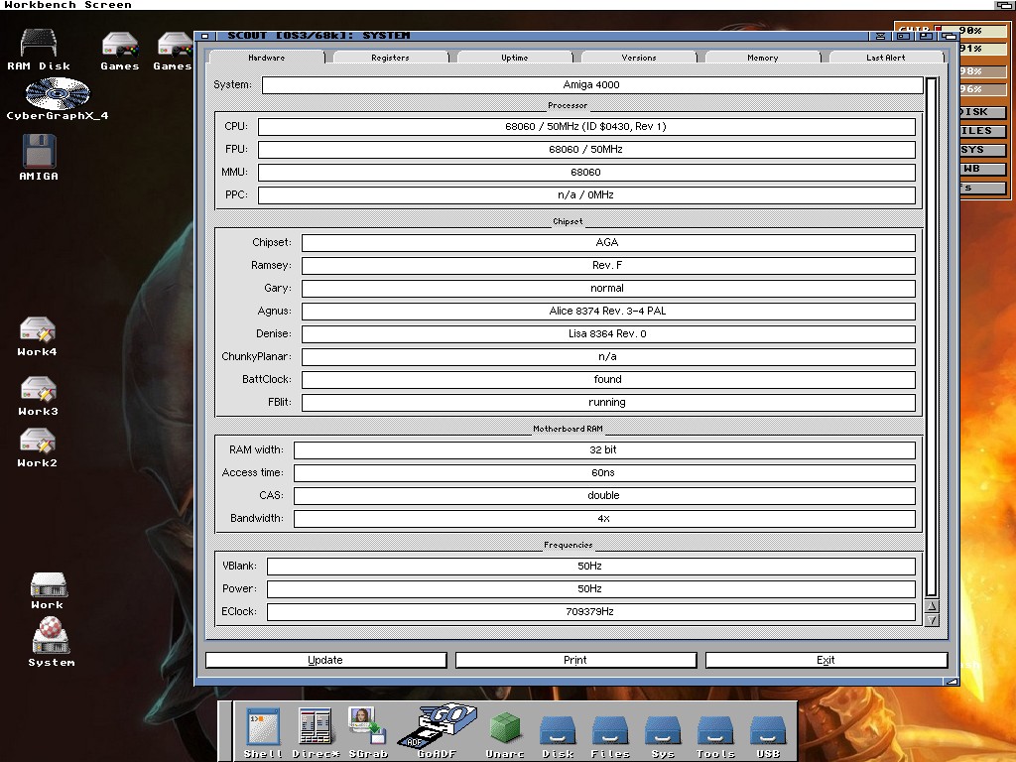The width and height of the screenshot is (1016, 762).
Task: Open the USB drawer in dock
Action: coord(768,737)
